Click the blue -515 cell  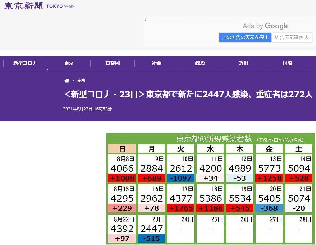coord(151,238)
